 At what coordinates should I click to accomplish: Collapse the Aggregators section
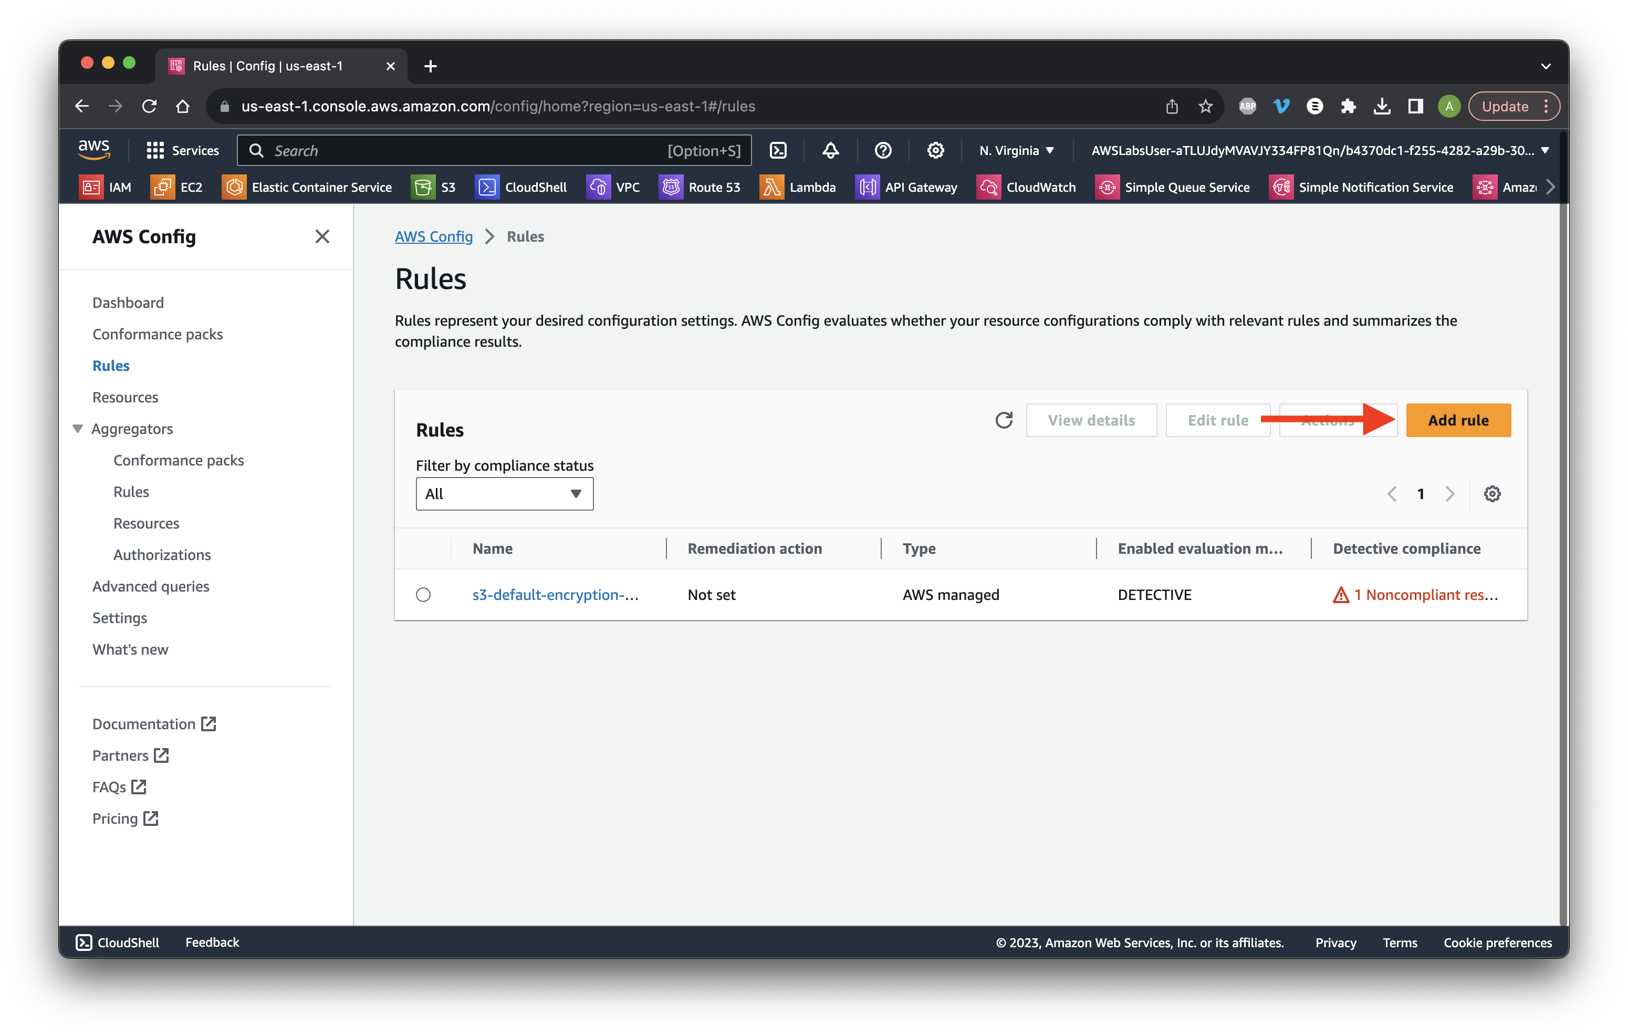point(78,428)
